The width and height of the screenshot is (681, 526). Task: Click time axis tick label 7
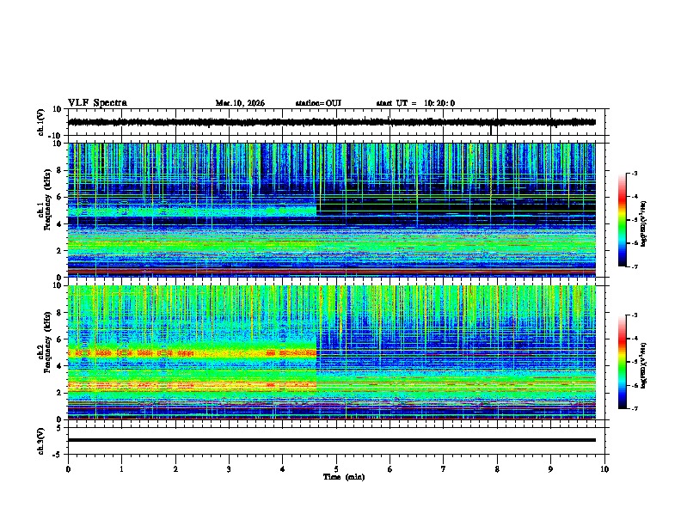[444, 469]
